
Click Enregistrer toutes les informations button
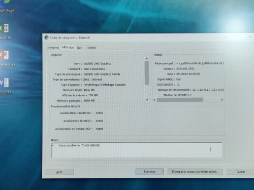195,172
